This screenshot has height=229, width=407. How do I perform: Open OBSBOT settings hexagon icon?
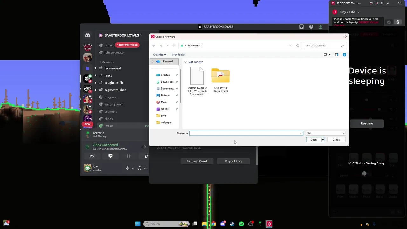click(382, 3)
